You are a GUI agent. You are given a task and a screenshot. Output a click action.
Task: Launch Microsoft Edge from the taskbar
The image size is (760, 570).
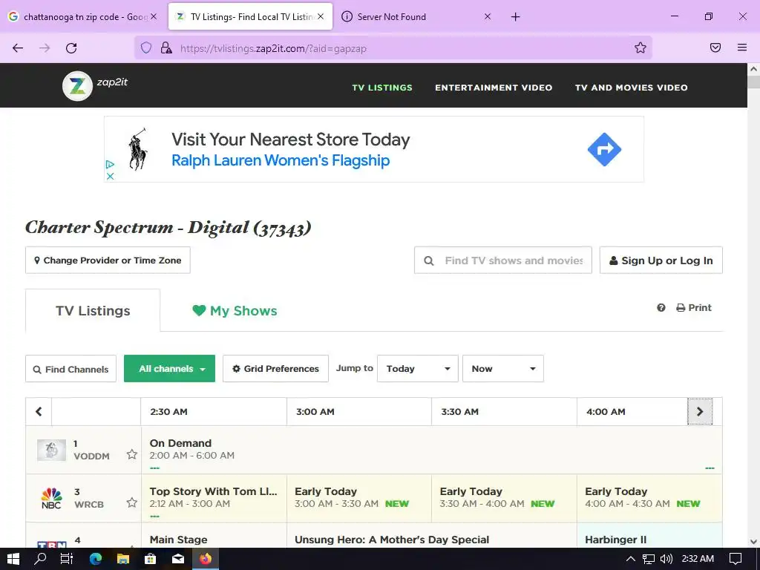click(x=96, y=559)
